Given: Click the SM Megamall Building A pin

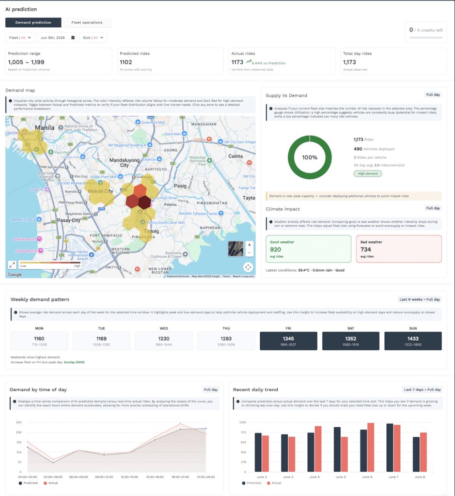Looking at the screenshot, I should click(x=150, y=145).
